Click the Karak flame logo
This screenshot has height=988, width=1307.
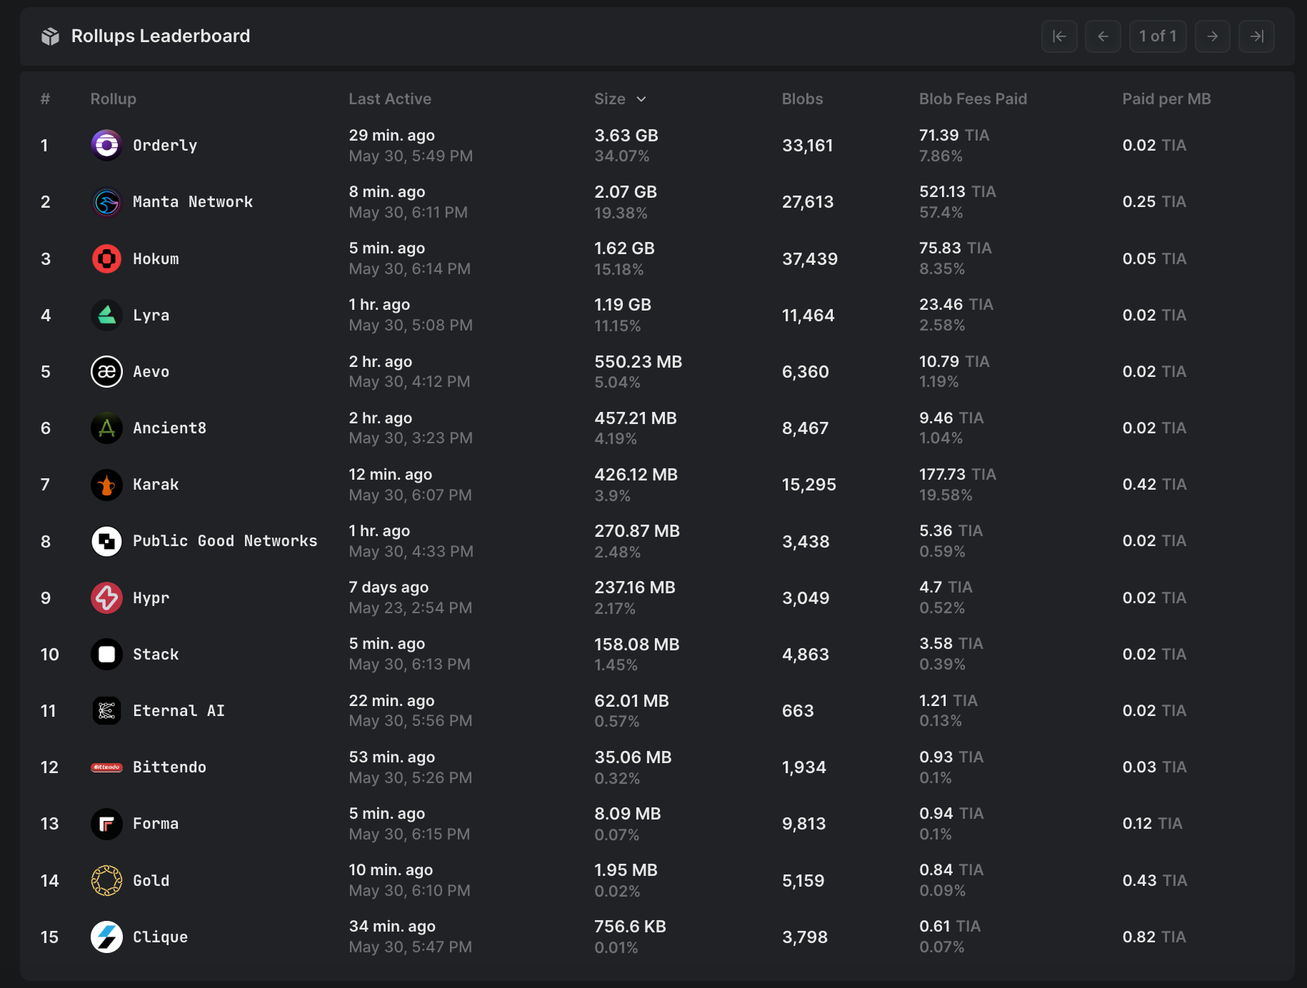tap(106, 484)
